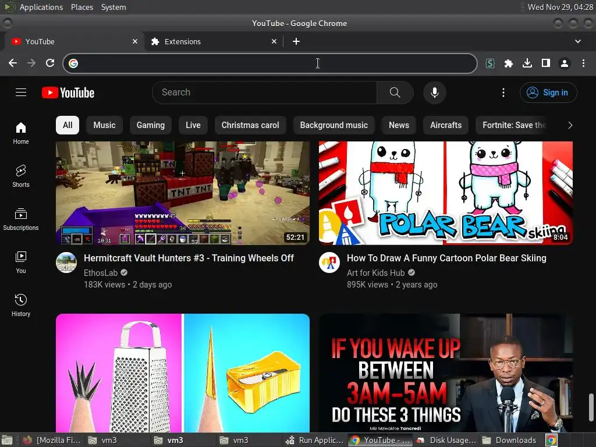Image resolution: width=596 pixels, height=447 pixels.
Task: Toggle Chrome side panel
Action: [x=546, y=63]
